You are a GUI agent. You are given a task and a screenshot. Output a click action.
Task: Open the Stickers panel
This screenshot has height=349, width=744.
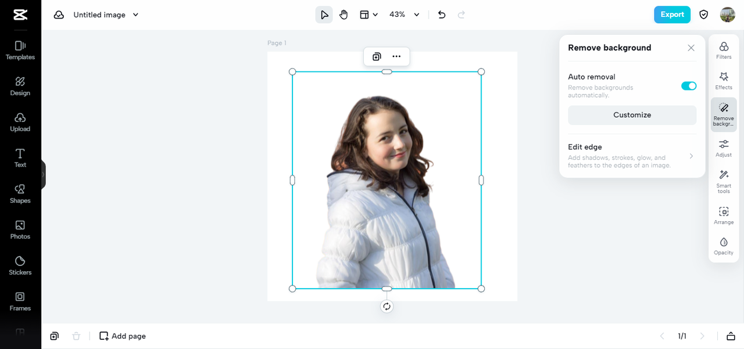(x=20, y=266)
